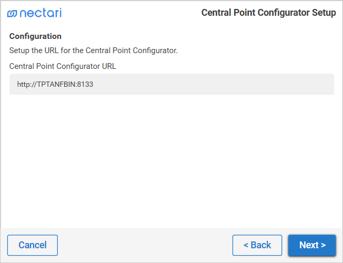
Task: Click the port number 8133 in URL
Action: pyautogui.click(x=85, y=84)
